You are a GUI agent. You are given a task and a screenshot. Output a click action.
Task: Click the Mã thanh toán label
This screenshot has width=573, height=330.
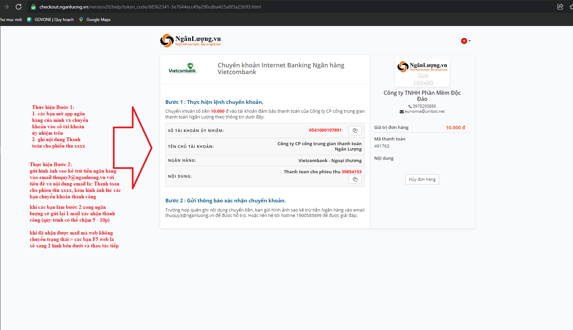tap(390, 139)
